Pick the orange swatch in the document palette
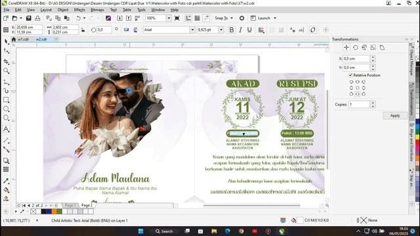This screenshot has width=420, height=236. 54,212
